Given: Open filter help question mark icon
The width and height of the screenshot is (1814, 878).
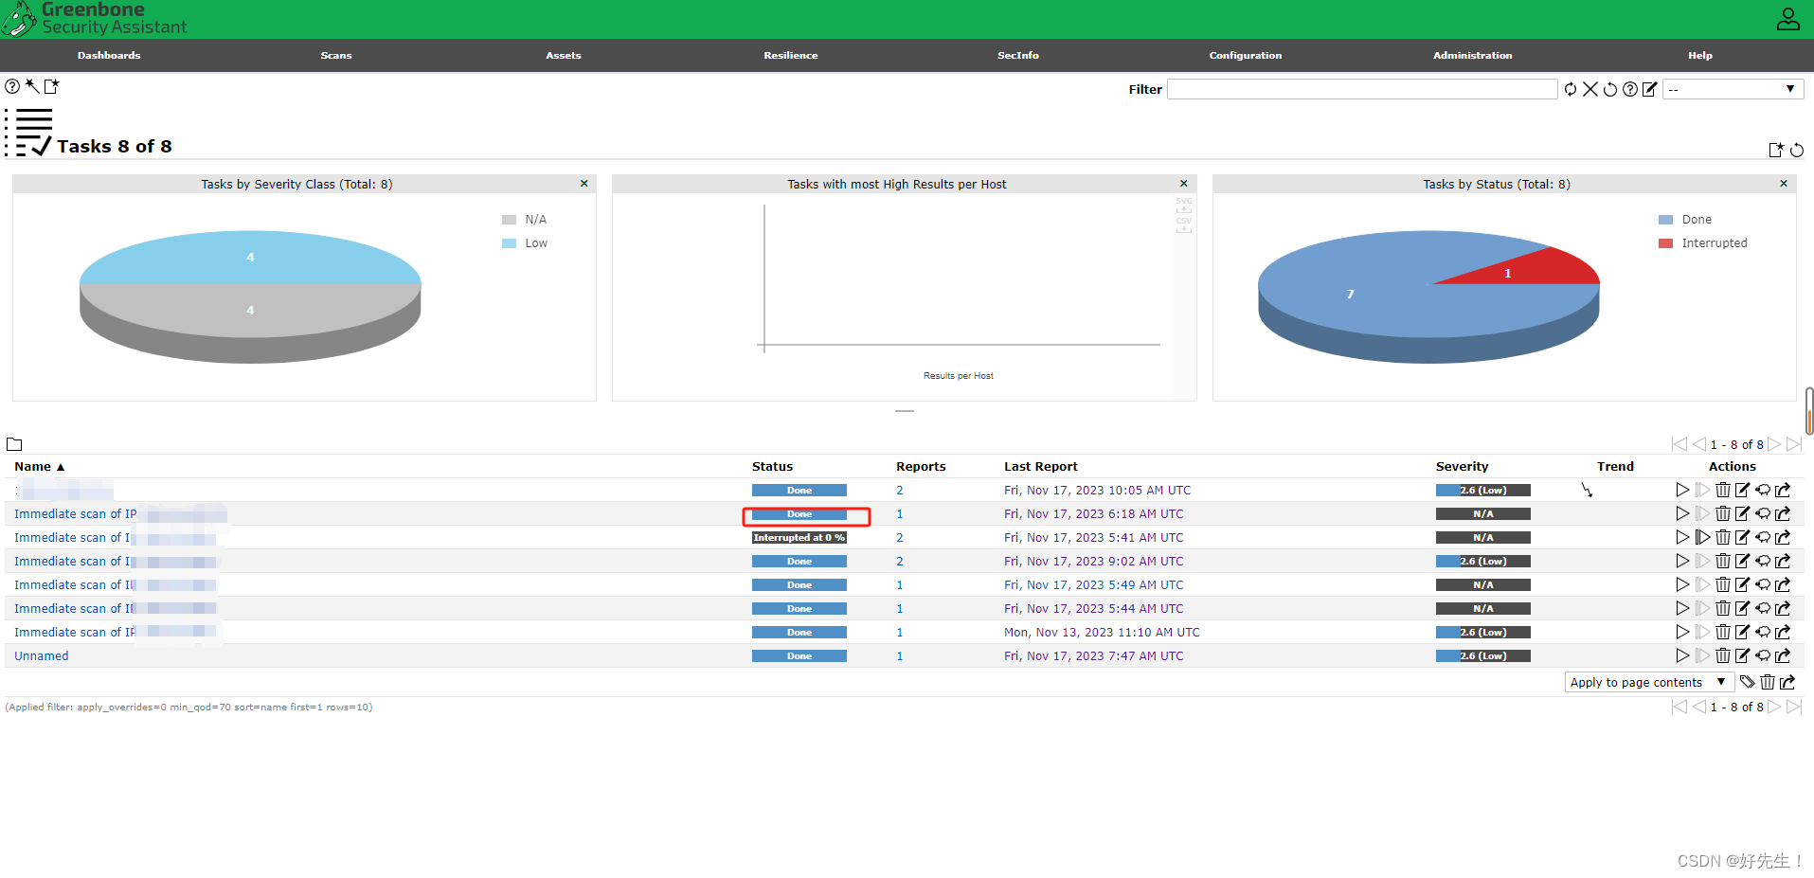Looking at the screenshot, I should tap(1630, 89).
